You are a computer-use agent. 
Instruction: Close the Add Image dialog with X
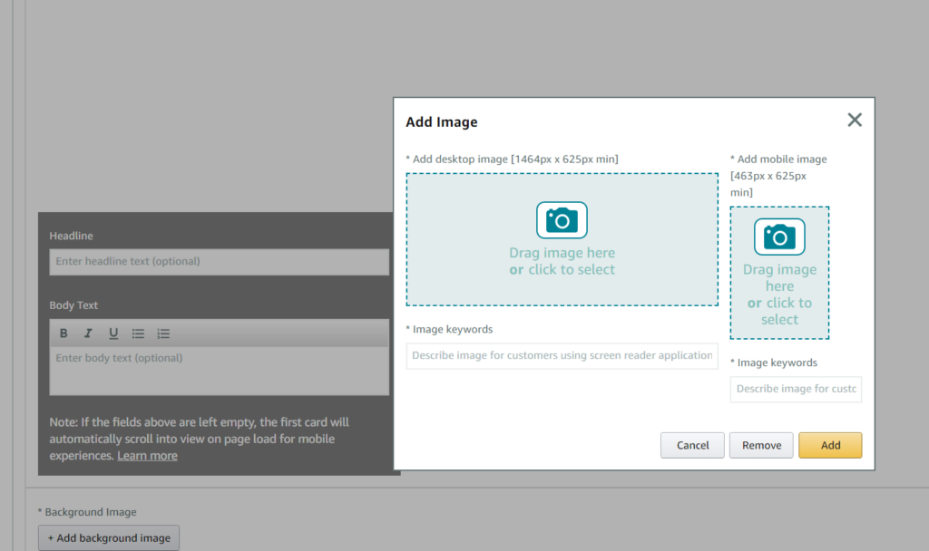coord(854,120)
